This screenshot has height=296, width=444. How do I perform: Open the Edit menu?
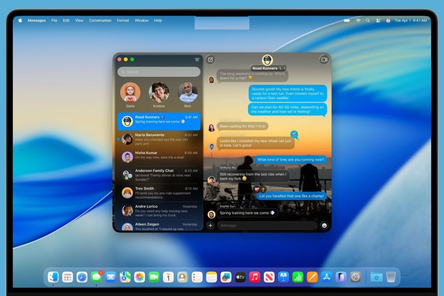click(66, 20)
